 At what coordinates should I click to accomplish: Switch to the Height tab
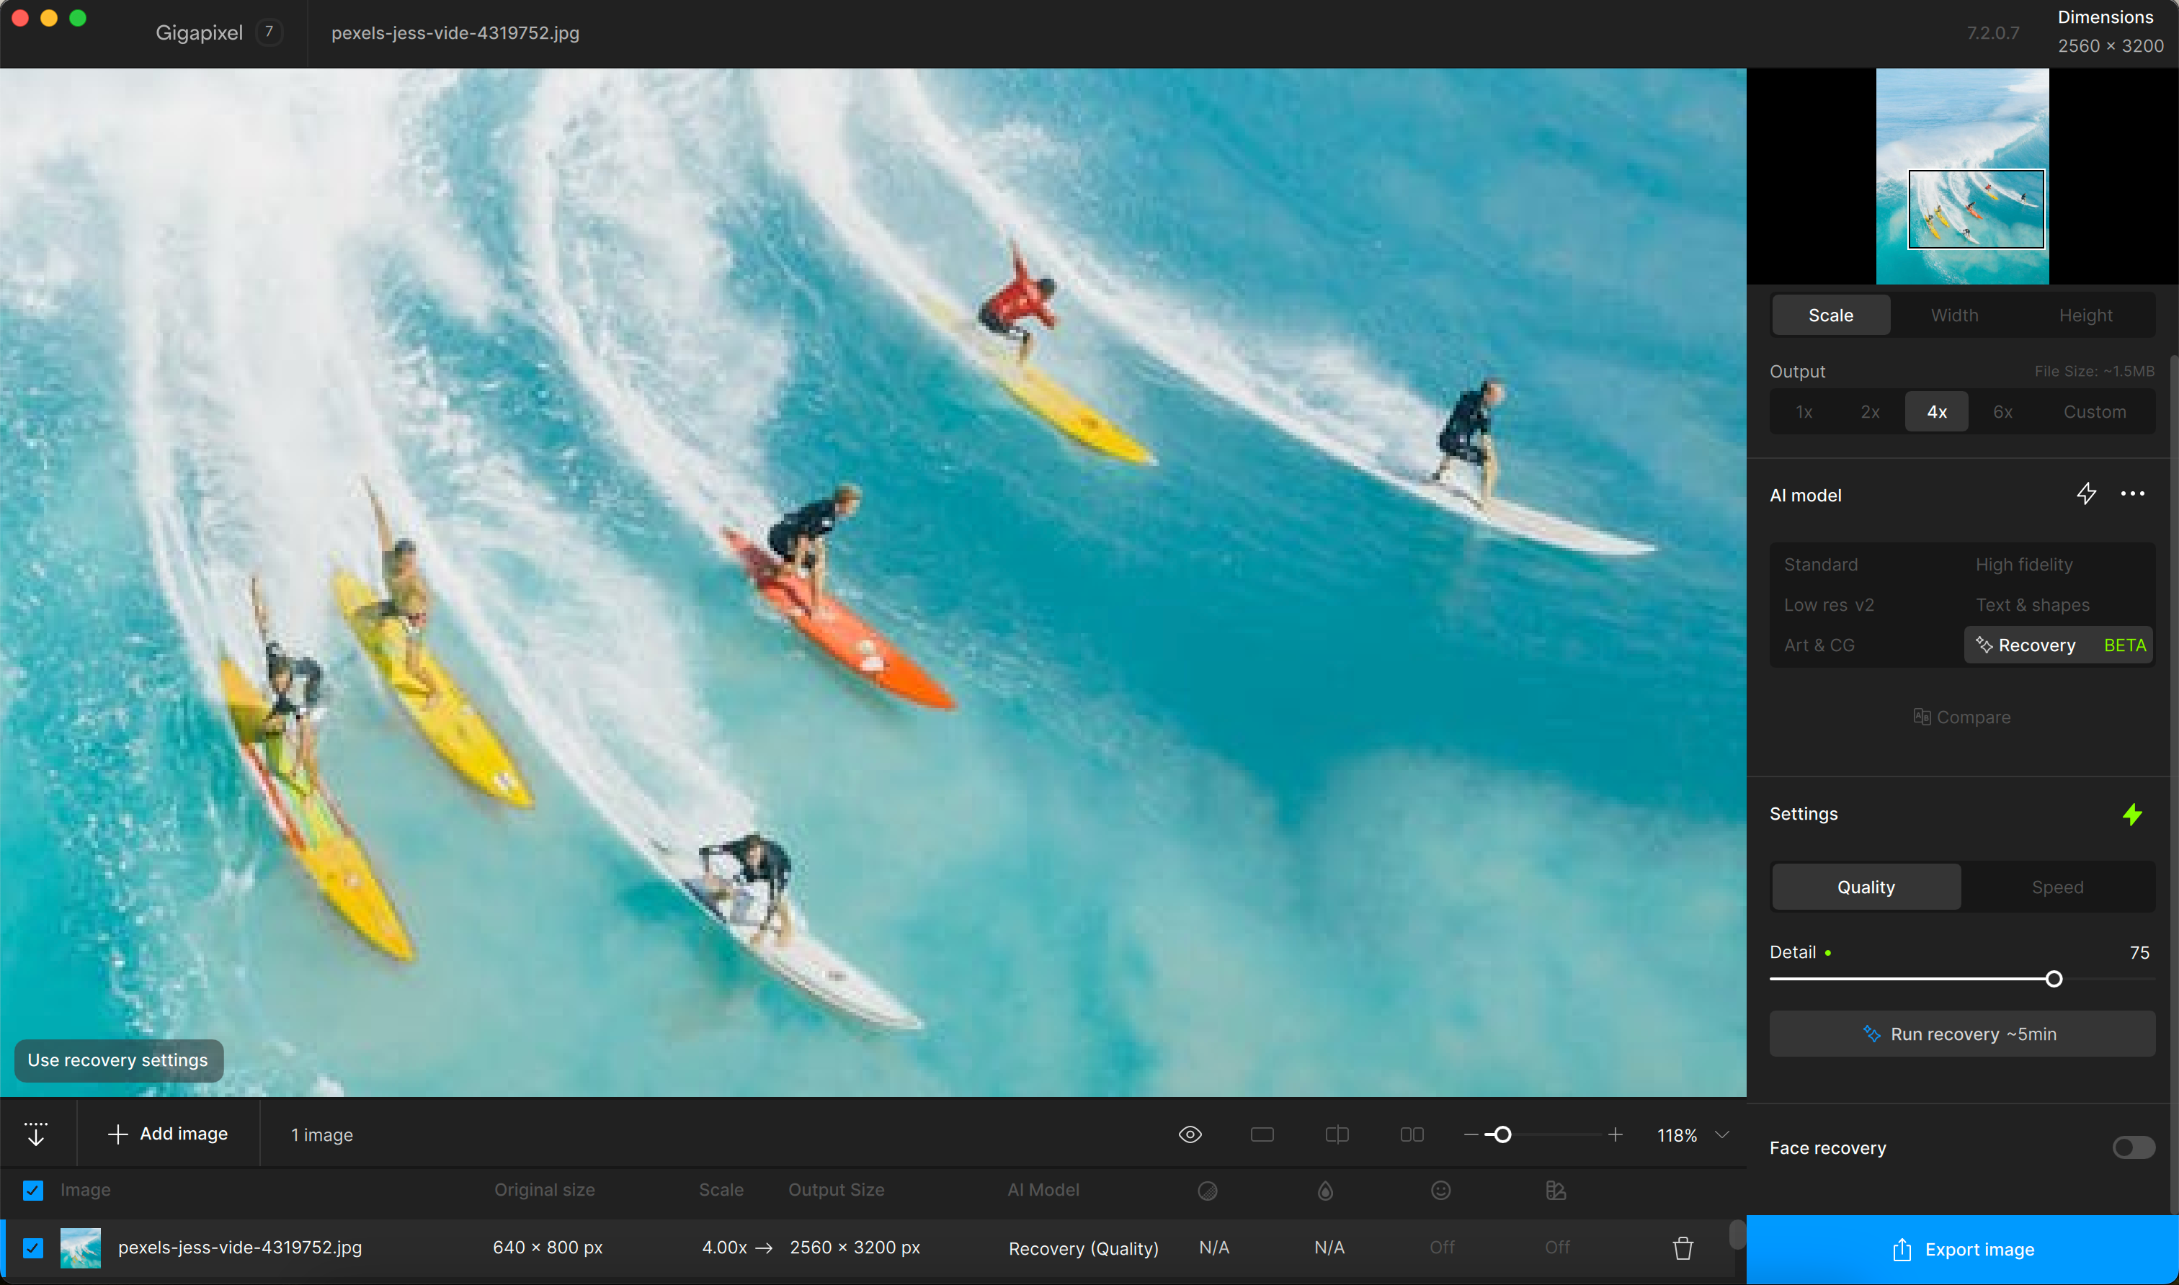click(x=2085, y=315)
